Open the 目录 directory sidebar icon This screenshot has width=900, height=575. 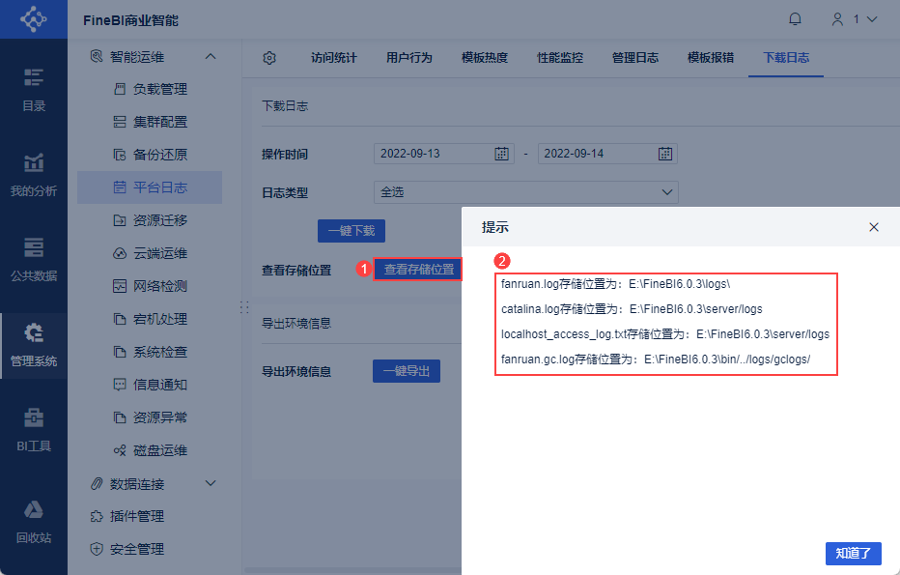tap(33, 90)
